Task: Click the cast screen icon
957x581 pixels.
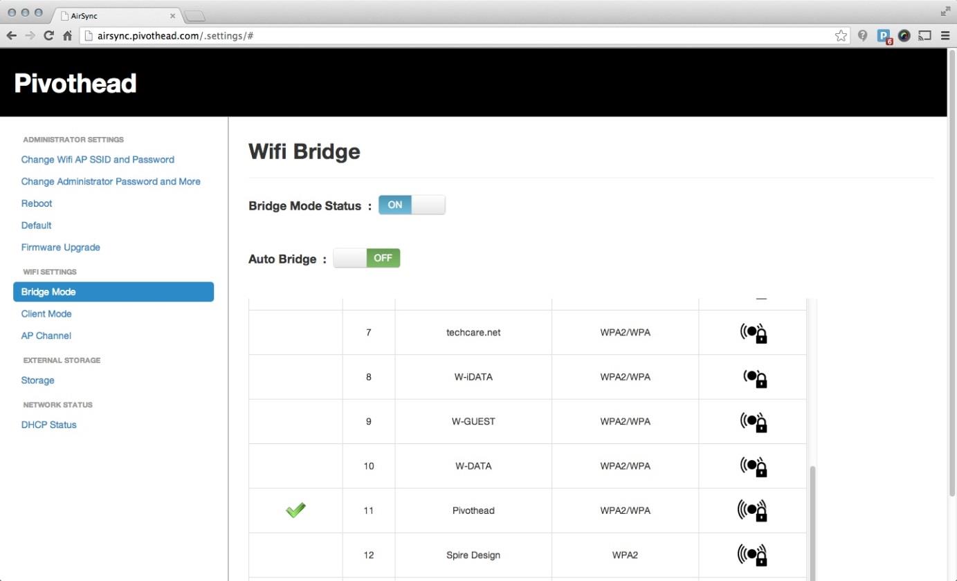Action: (x=924, y=35)
